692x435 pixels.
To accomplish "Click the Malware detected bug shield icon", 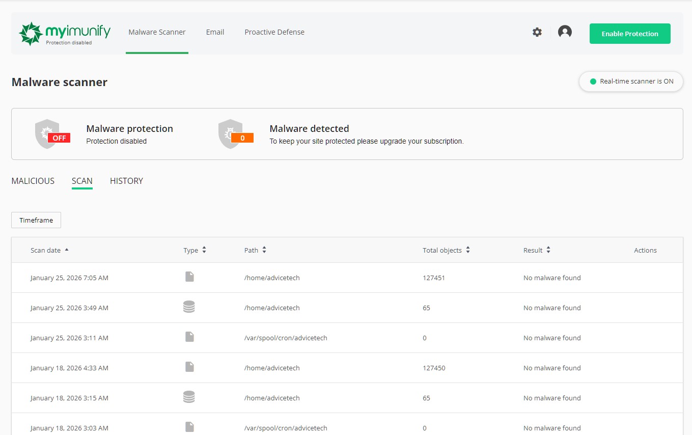I will [x=232, y=134].
